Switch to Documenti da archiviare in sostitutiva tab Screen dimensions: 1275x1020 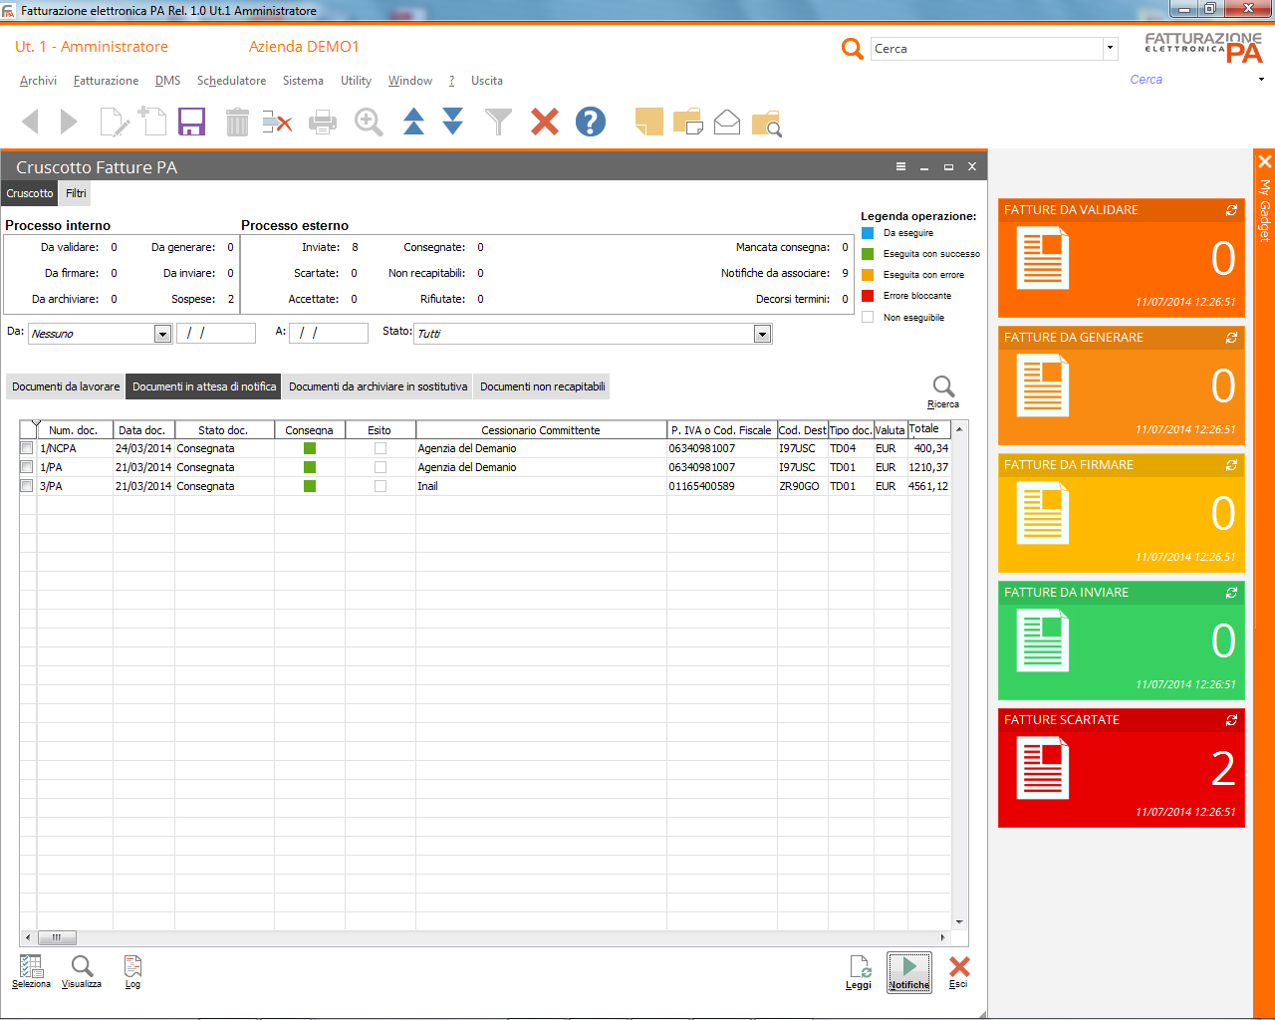378,386
